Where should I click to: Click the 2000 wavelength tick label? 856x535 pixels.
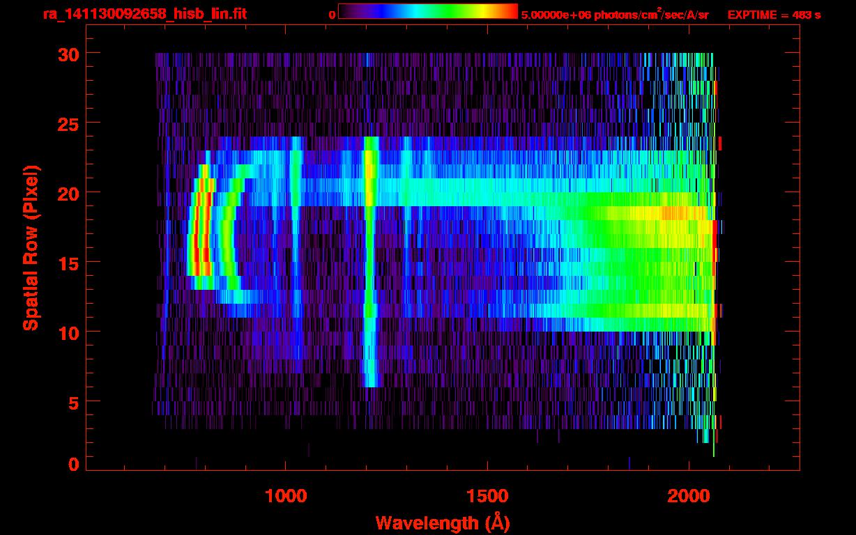point(689,496)
